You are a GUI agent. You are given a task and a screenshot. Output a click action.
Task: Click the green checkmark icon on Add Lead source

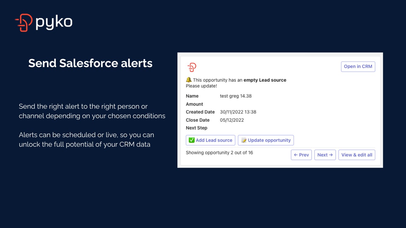[x=192, y=140]
